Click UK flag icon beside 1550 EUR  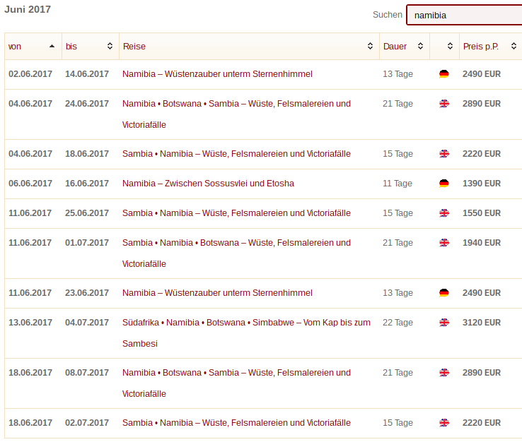(x=443, y=213)
